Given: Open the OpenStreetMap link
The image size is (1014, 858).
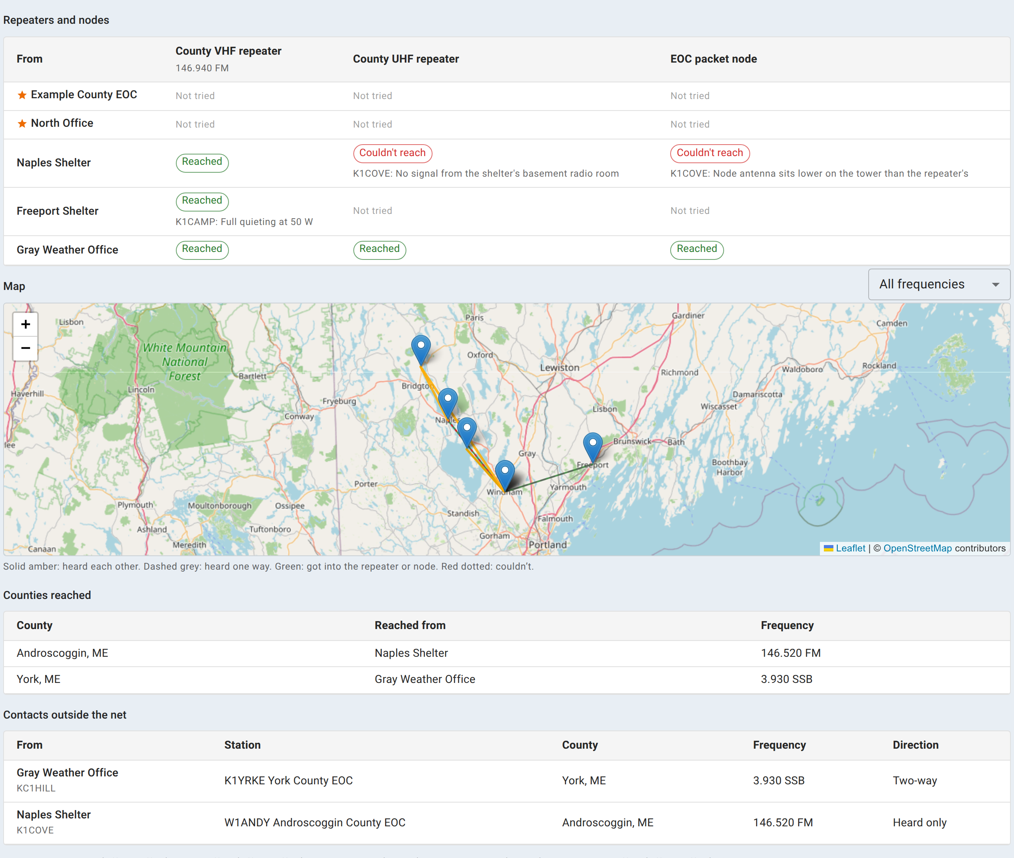Looking at the screenshot, I should point(917,548).
